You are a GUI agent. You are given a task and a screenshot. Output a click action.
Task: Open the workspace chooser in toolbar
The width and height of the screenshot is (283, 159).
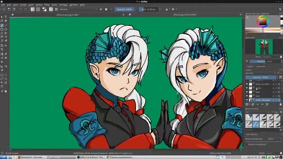point(280,9)
